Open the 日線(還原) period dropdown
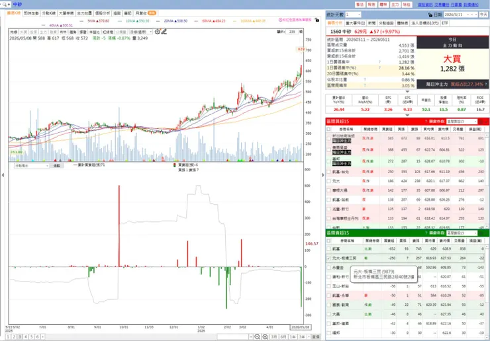The image size is (490, 341). coord(141,32)
